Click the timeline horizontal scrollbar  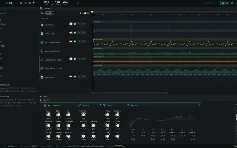[130, 93]
